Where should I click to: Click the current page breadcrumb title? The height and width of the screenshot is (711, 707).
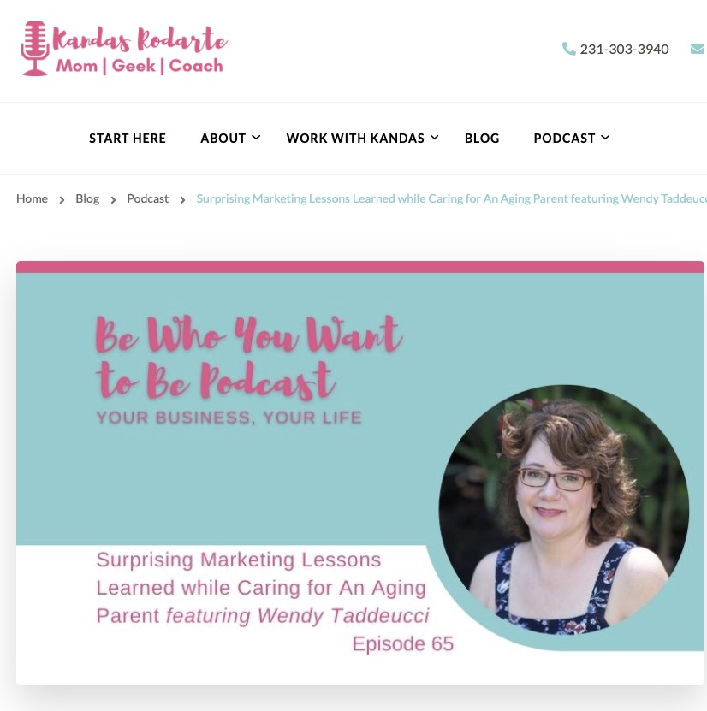click(x=451, y=198)
